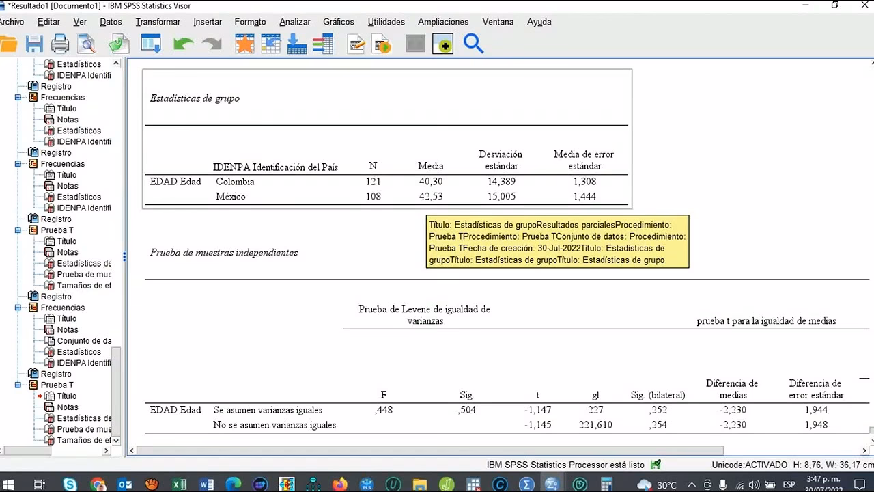Viewport: 874px width, 492px height.
Task: Print the current output
Action: 60,44
